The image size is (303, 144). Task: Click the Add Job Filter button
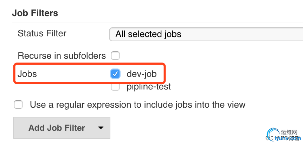[62, 128]
